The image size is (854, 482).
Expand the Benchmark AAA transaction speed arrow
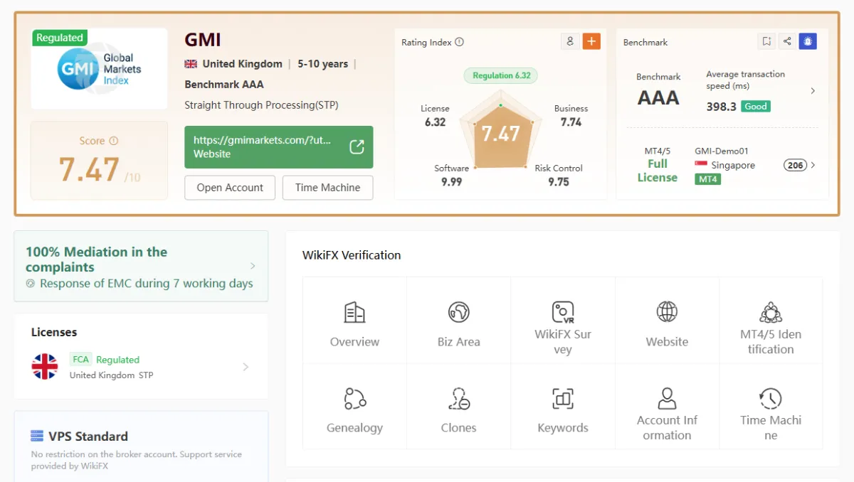[x=813, y=91]
